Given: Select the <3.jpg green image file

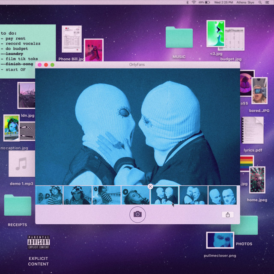Looking at the screenshot, I should coord(216,33).
